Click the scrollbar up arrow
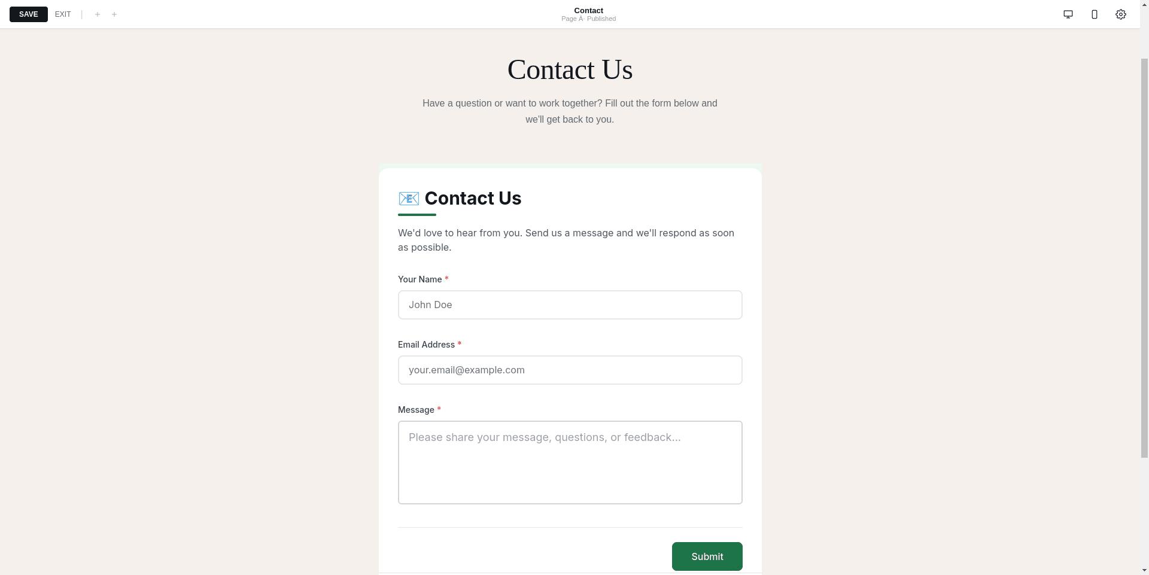 (1144, 4)
